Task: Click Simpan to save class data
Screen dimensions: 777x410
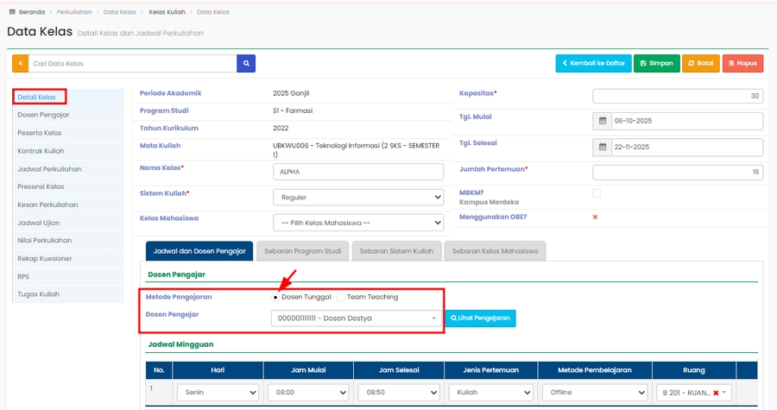Action: pos(657,63)
